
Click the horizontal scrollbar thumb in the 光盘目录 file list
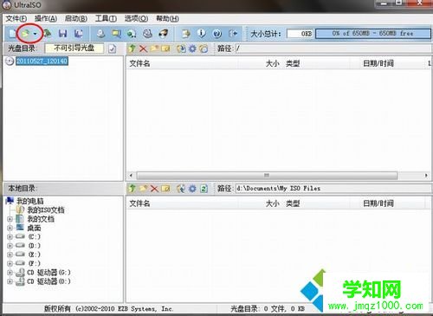coord(267,176)
